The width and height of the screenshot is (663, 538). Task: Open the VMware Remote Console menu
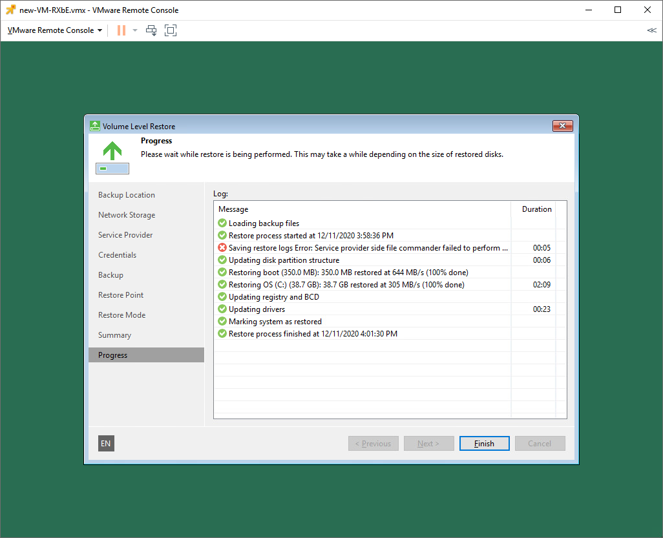tap(55, 30)
